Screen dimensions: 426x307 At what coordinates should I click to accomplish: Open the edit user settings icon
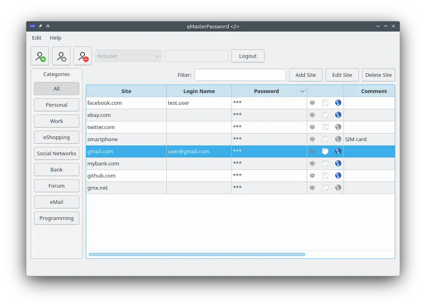(61, 56)
